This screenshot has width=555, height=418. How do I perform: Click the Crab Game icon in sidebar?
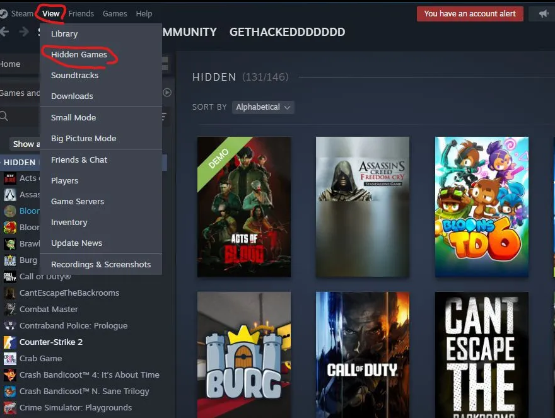click(x=9, y=359)
